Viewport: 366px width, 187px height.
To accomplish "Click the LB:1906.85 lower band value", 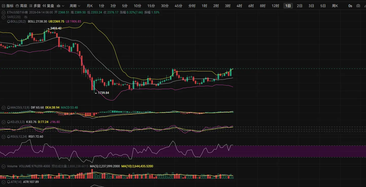I will click(74, 22).
